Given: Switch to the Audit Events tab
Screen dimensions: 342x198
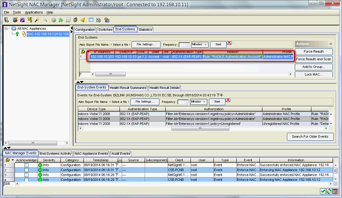Looking at the screenshot, I should point(121,154).
